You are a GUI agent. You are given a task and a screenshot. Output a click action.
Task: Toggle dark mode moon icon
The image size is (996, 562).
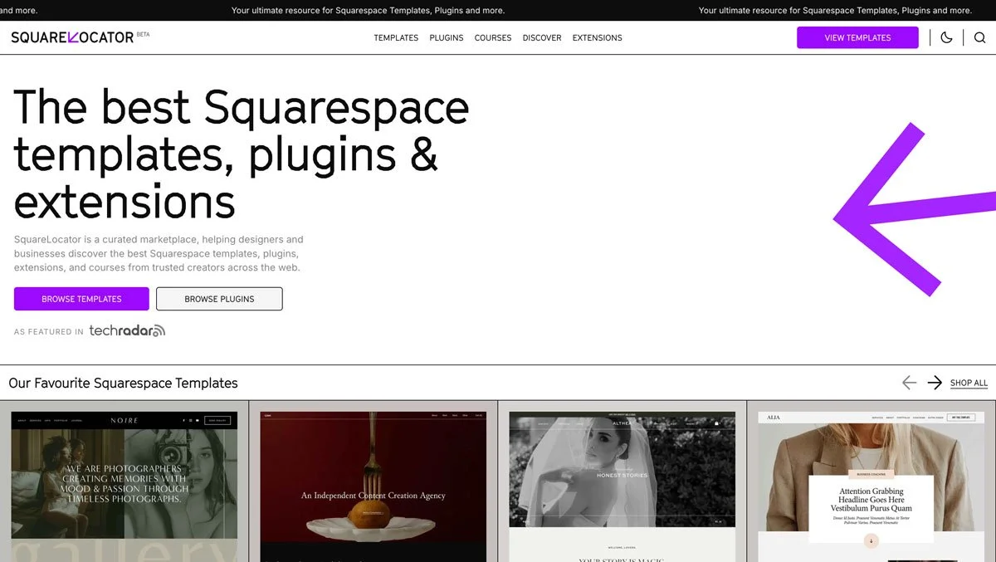click(x=946, y=37)
